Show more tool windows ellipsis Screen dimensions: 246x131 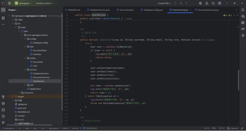(3, 25)
